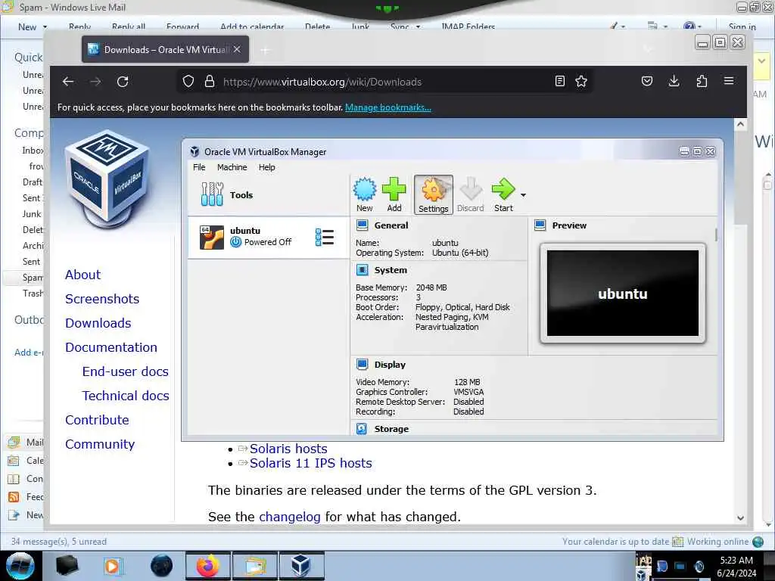Image resolution: width=775 pixels, height=581 pixels.
Task: Open the Firefox downloads panel
Action: (674, 81)
